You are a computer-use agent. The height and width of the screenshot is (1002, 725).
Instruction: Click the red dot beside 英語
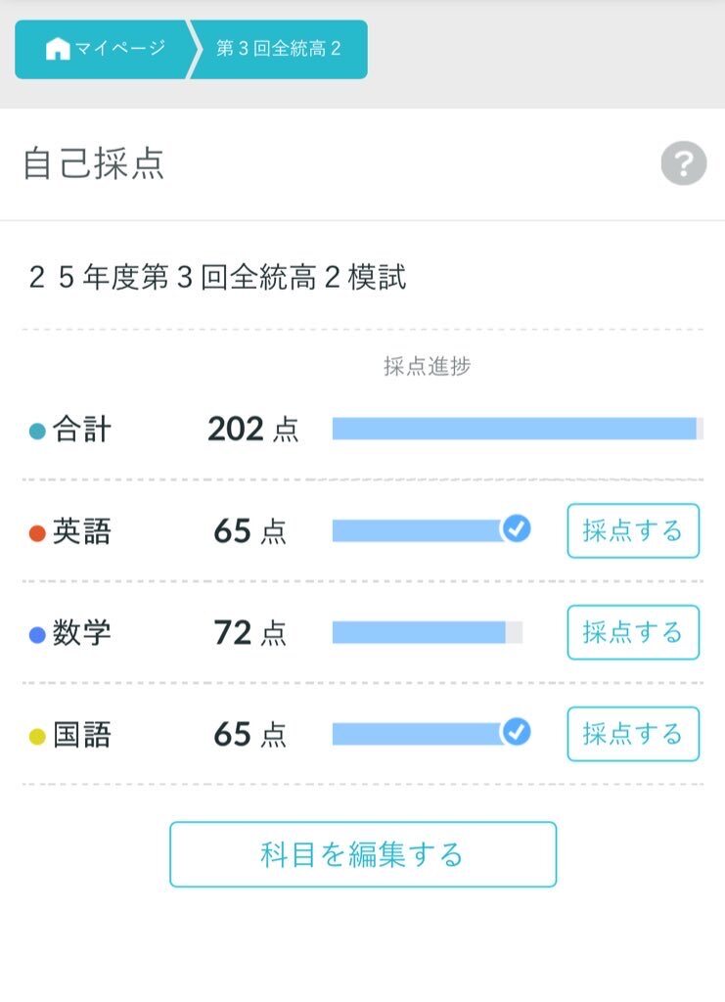click(x=37, y=533)
